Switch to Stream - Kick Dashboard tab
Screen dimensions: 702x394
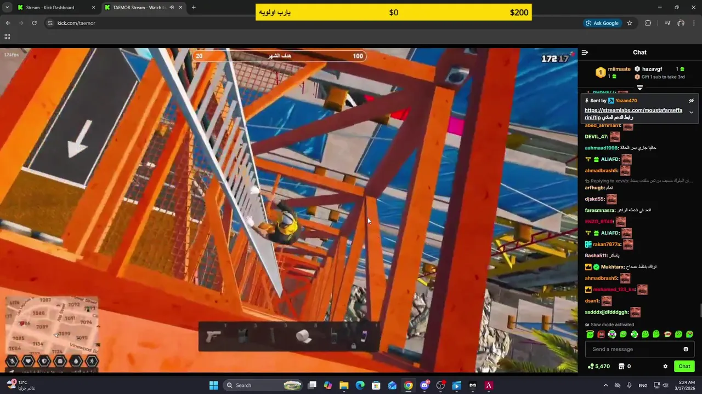tap(56, 8)
